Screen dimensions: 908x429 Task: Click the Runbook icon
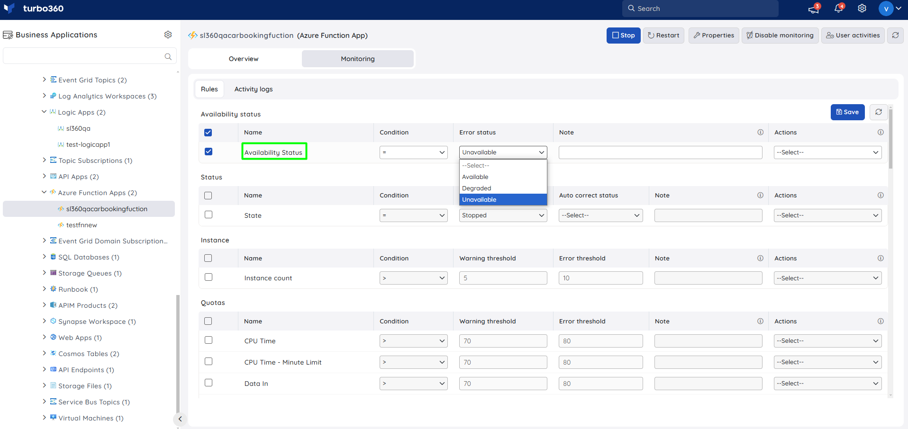tap(53, 289)
